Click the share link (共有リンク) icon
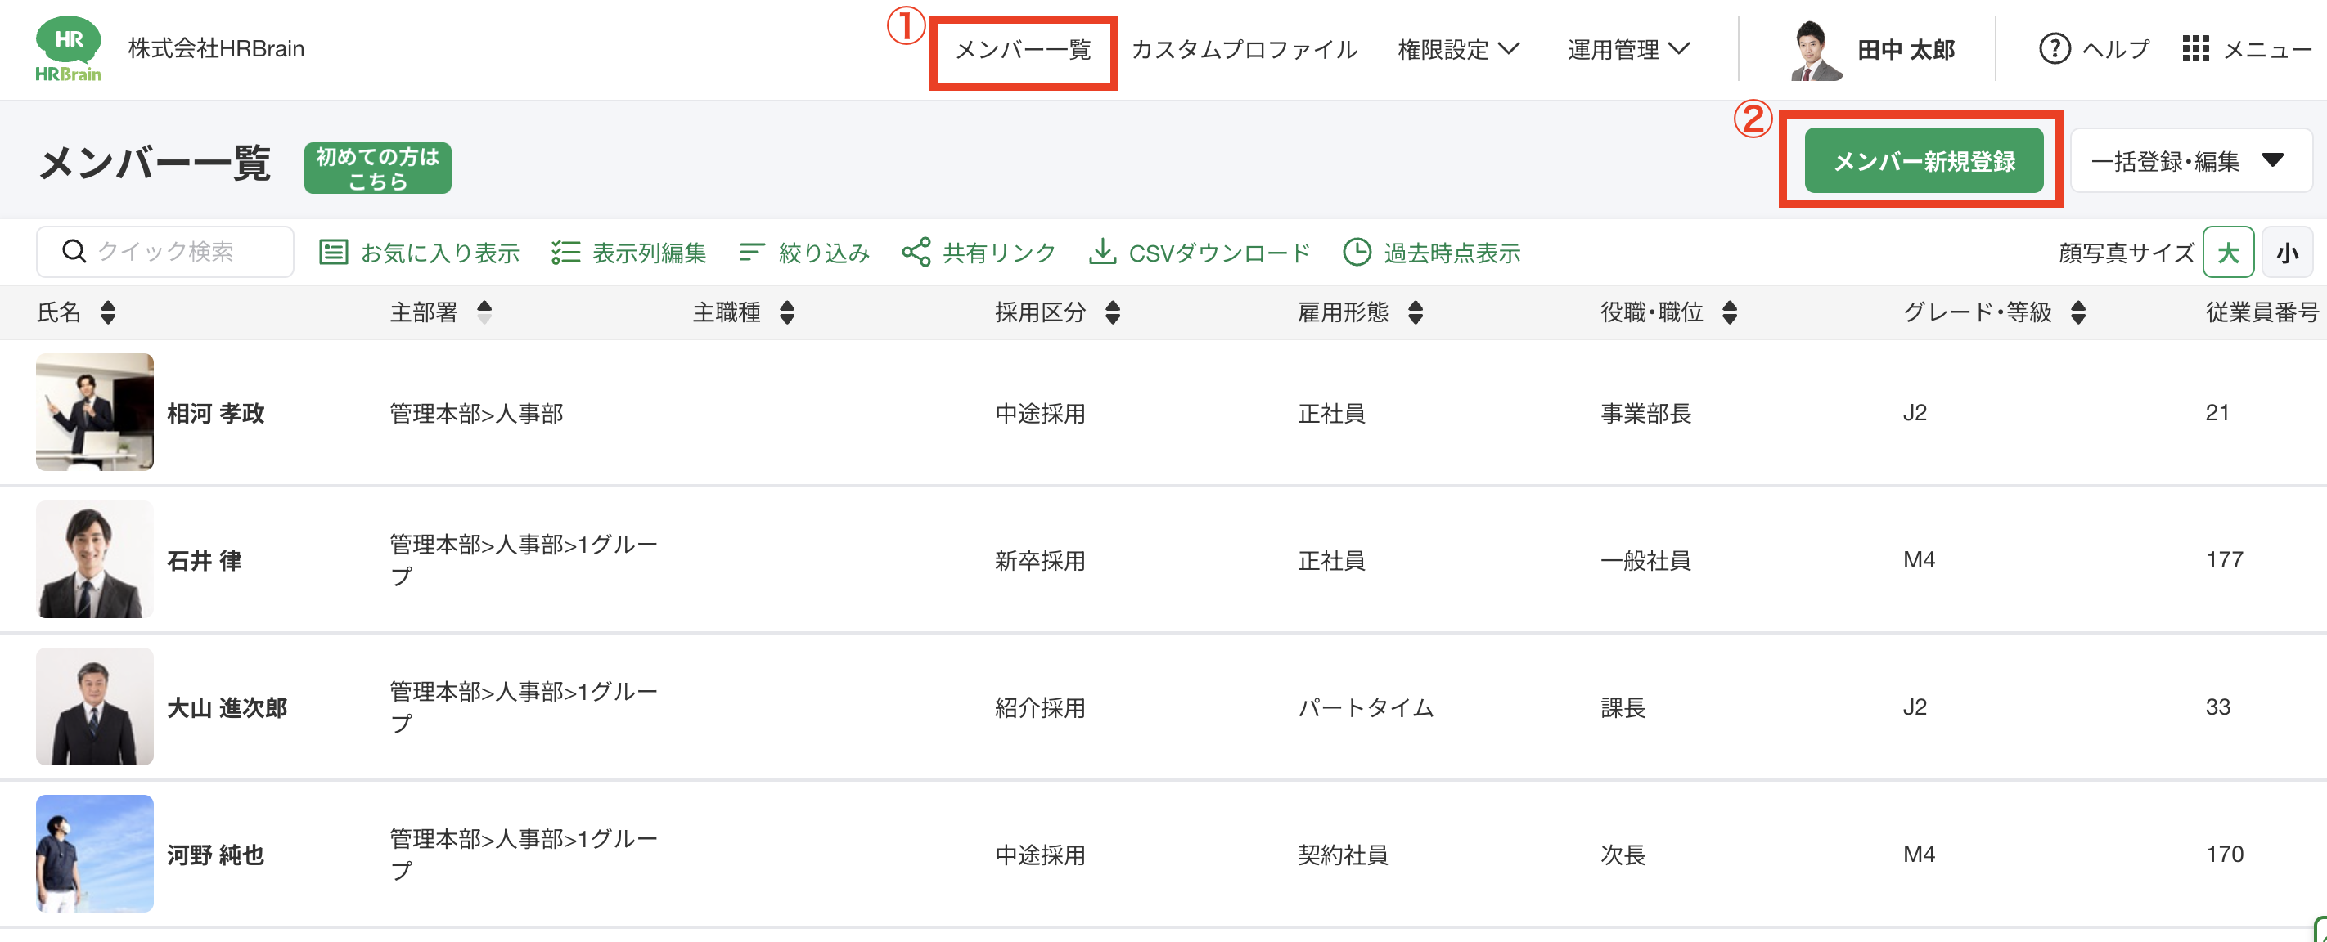This screenshot has height=942, width=2327. pyautogui.click(x=916, y=252)
